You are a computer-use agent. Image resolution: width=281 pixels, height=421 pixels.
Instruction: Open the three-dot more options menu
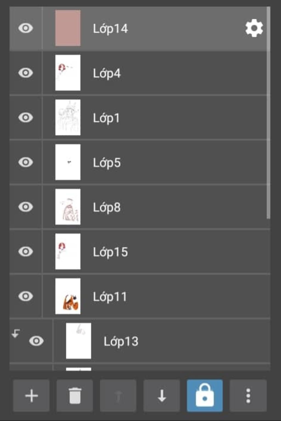[x=248, y=395]
